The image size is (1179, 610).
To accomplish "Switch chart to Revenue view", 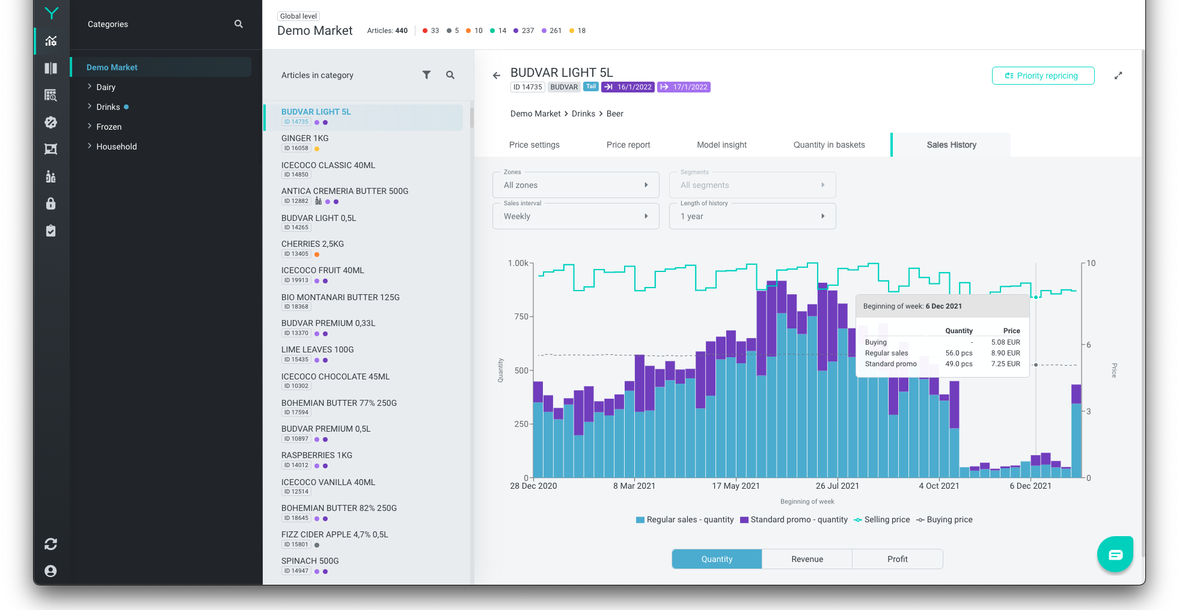I will click(x=807, y=559).
